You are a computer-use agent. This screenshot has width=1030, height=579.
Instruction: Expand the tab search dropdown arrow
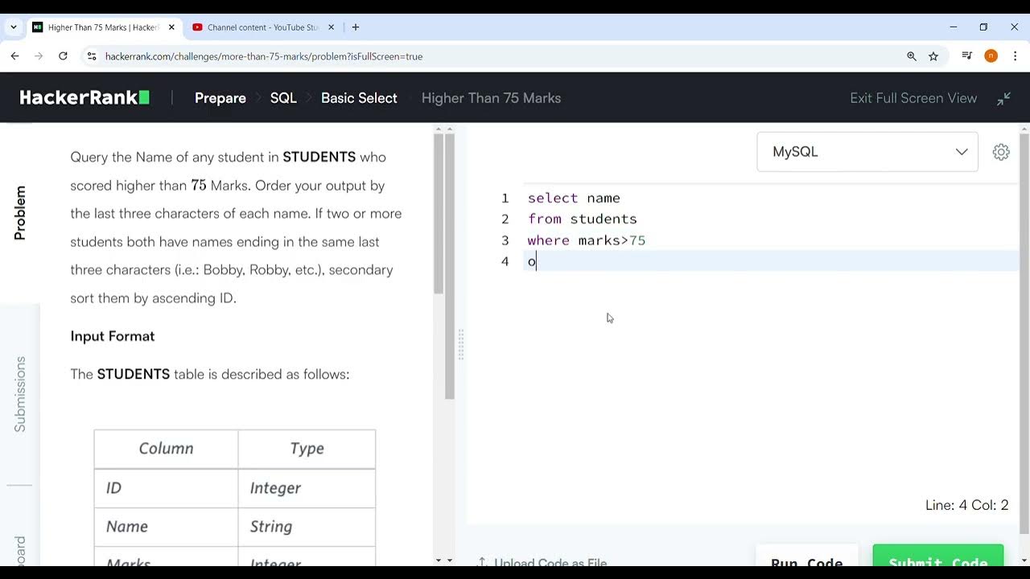pos(14,27)
